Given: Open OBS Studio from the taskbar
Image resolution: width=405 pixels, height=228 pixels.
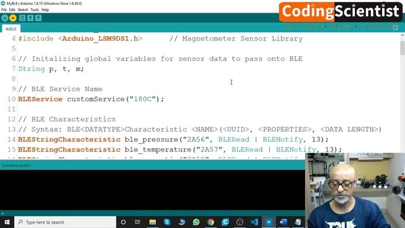Looking at the screenshot, I should (x=240, y=222).
